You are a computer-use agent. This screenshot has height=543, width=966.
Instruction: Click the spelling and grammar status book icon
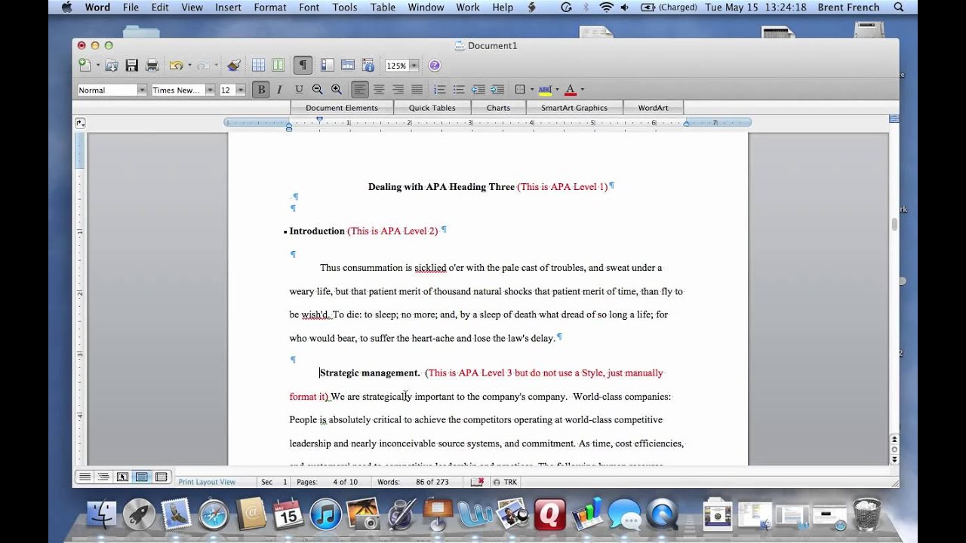[477, 482]
